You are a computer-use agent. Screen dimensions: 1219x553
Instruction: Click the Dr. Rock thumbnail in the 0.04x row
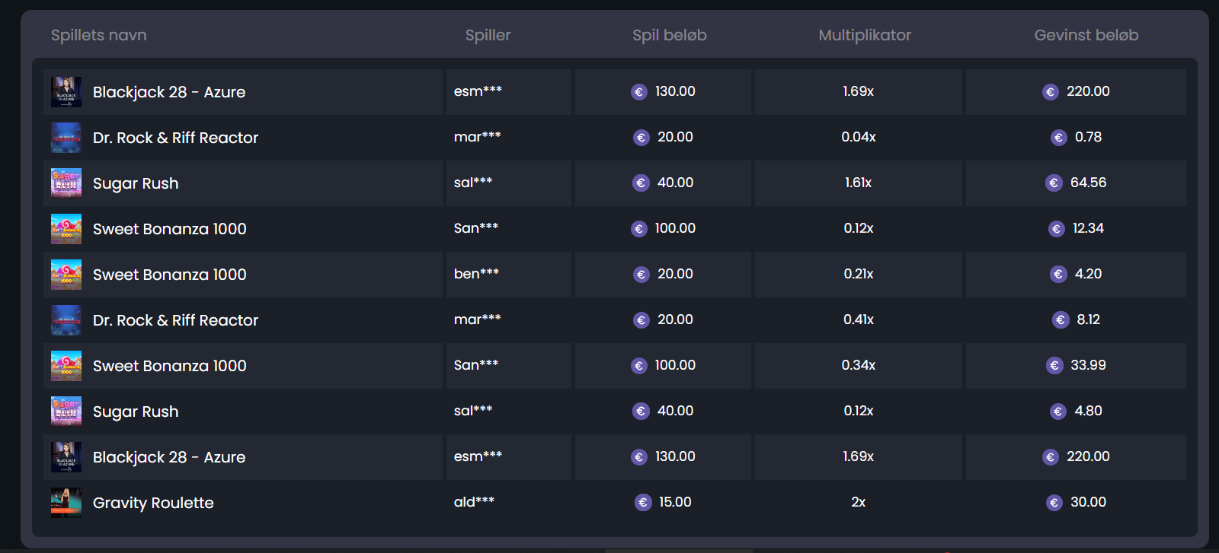point(66,138)
